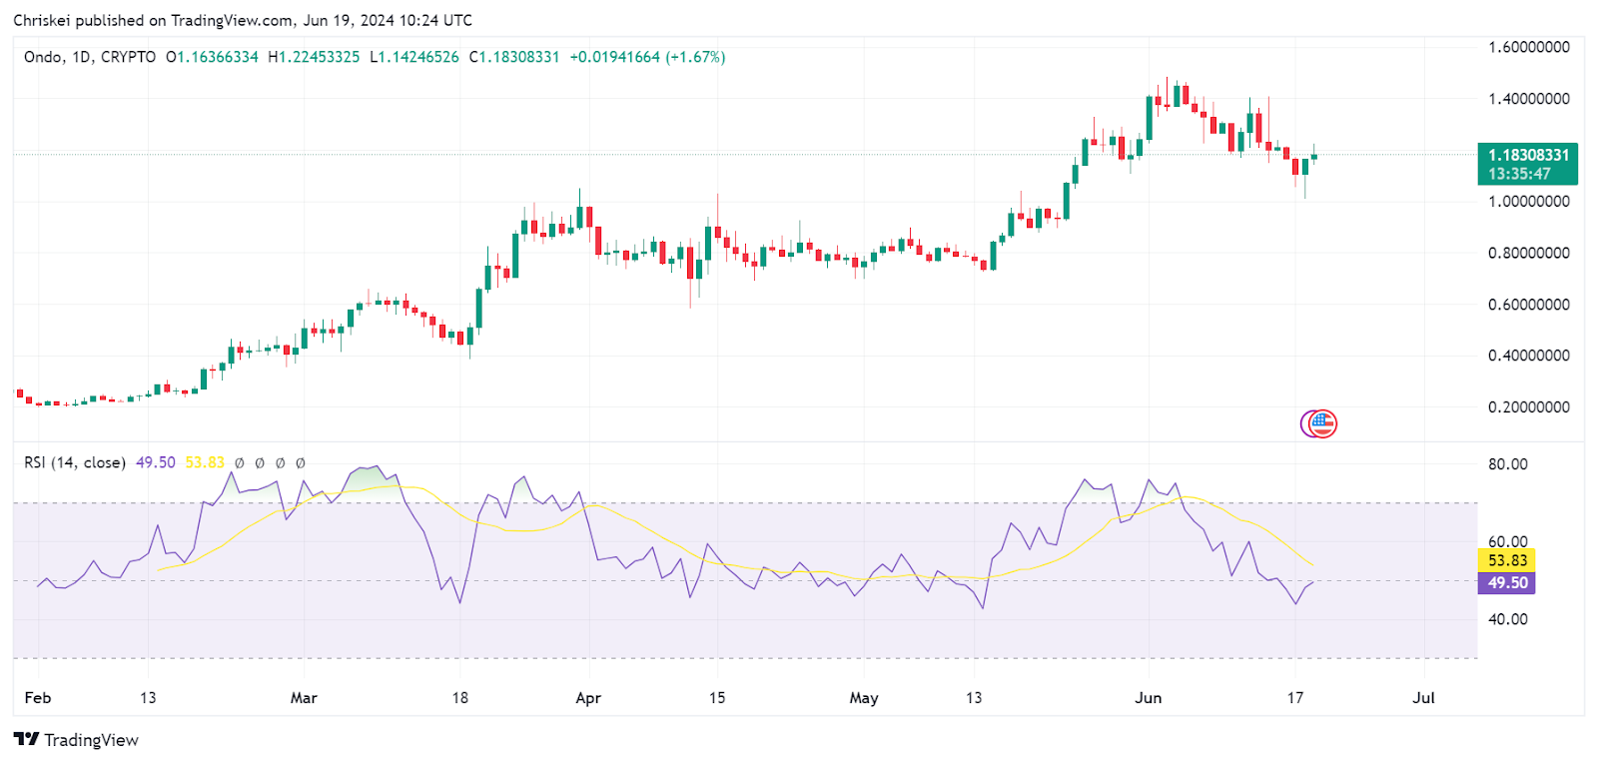Click the 60.00 RSI axis label
1598x763 pixels.
point(1507,541)
